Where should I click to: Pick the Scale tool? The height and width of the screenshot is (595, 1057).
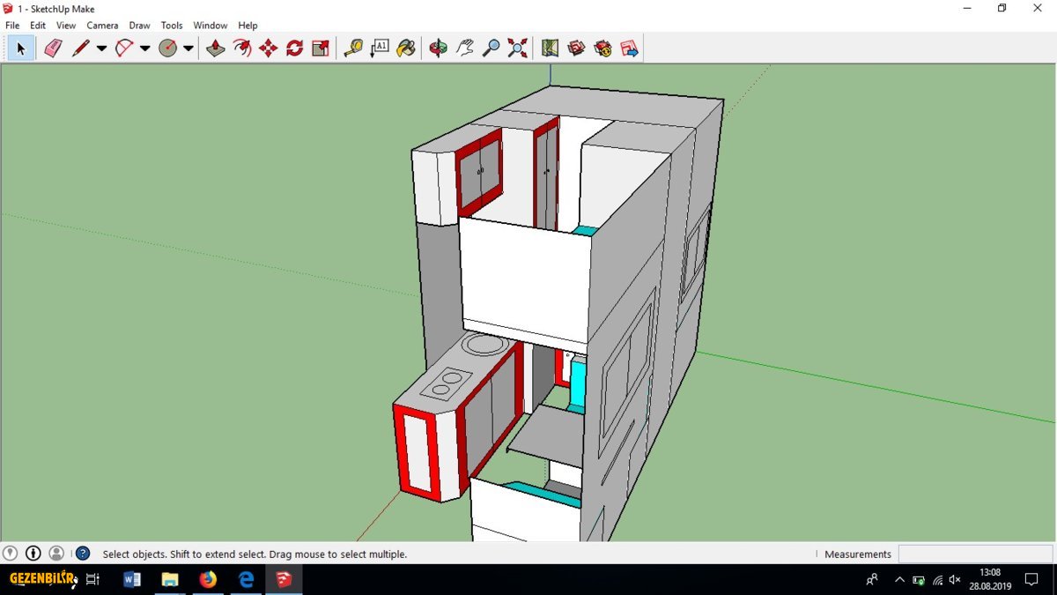(321, 48)
